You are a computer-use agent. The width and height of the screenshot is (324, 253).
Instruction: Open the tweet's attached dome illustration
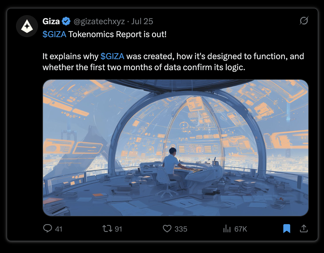176,148
